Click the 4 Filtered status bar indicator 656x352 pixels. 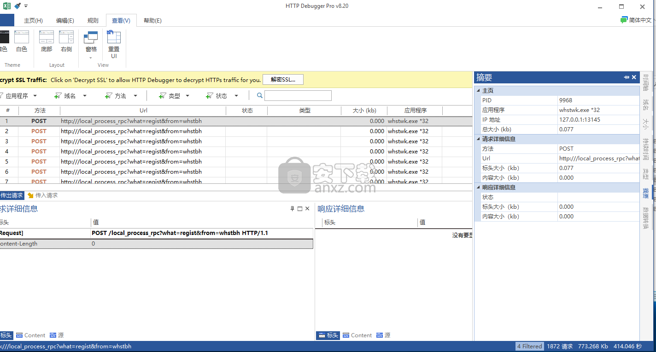click(x=529, y=346)
